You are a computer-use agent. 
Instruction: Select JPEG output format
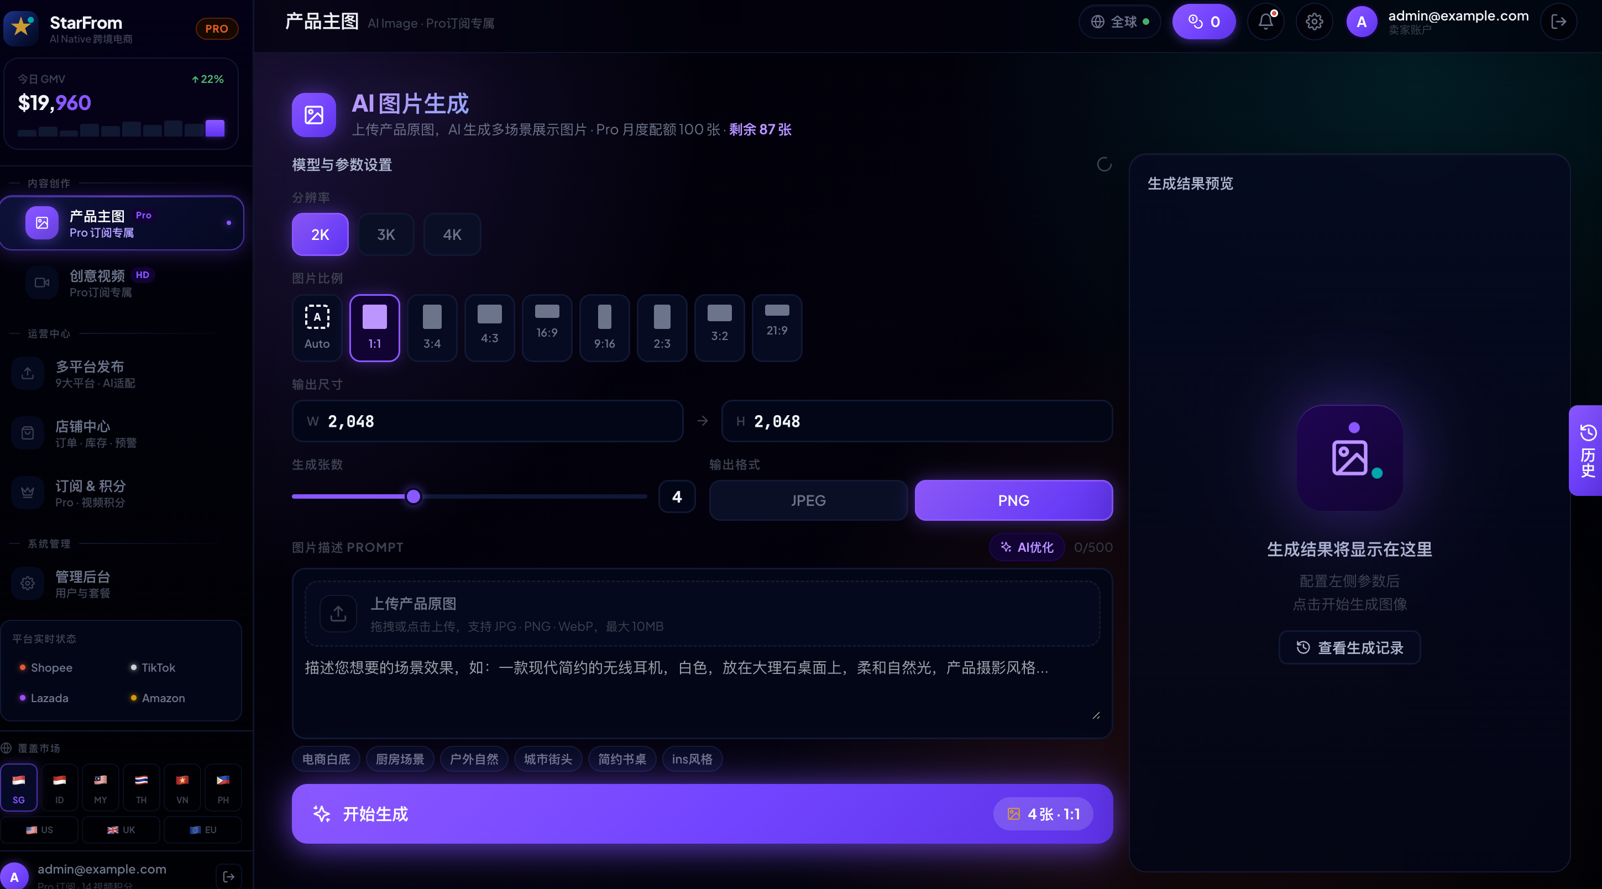point(808,500)
